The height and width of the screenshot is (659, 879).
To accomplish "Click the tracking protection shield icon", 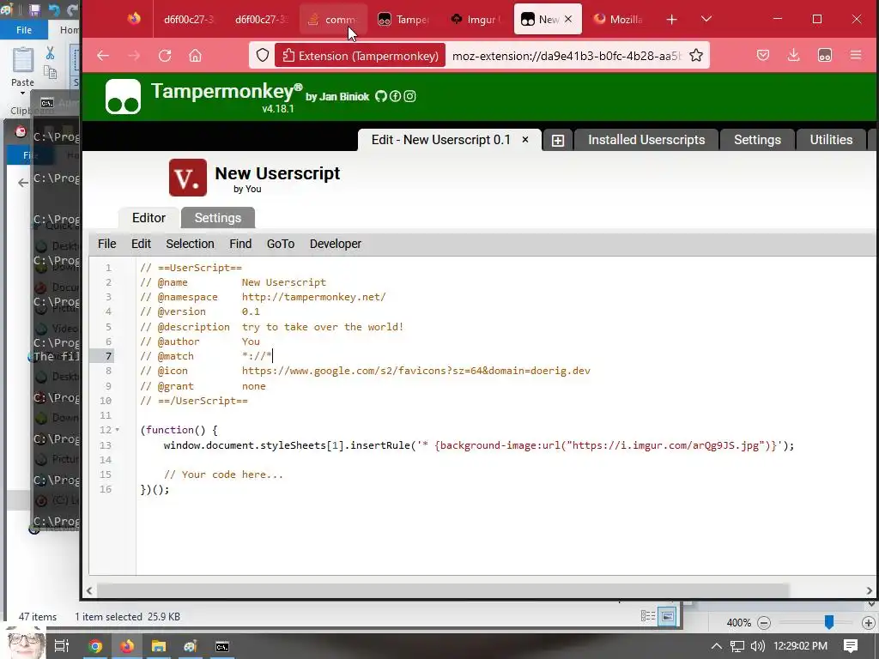I will pyautogui.click(x=263, y=56).
